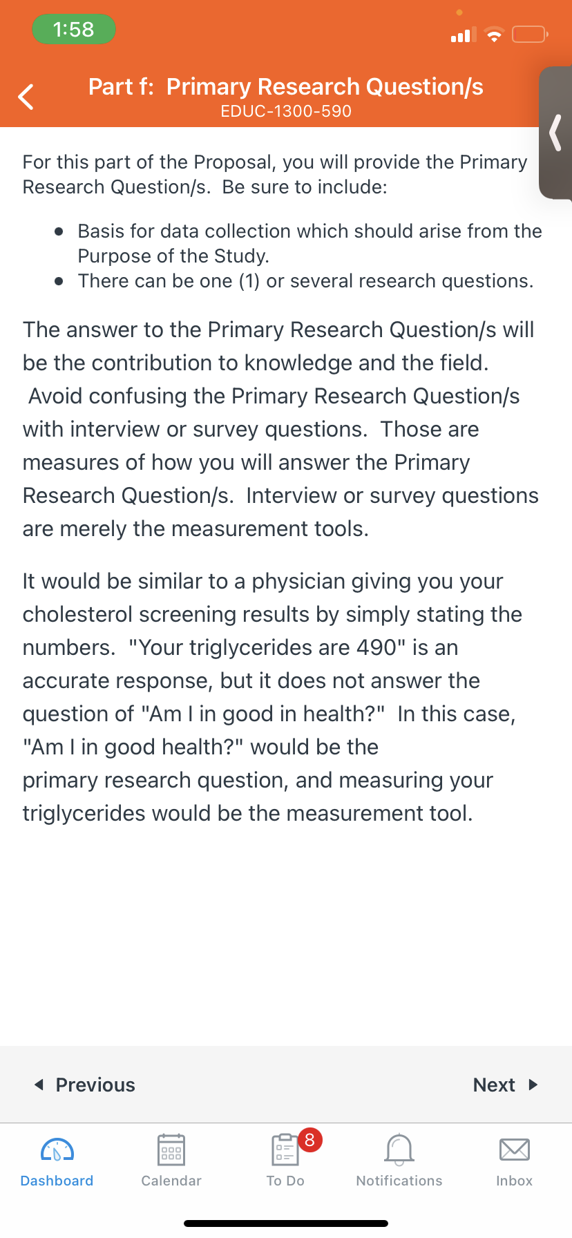572x1238 pixels.
Task: Switch to the Calendar tab
Action: (171, 1161)
